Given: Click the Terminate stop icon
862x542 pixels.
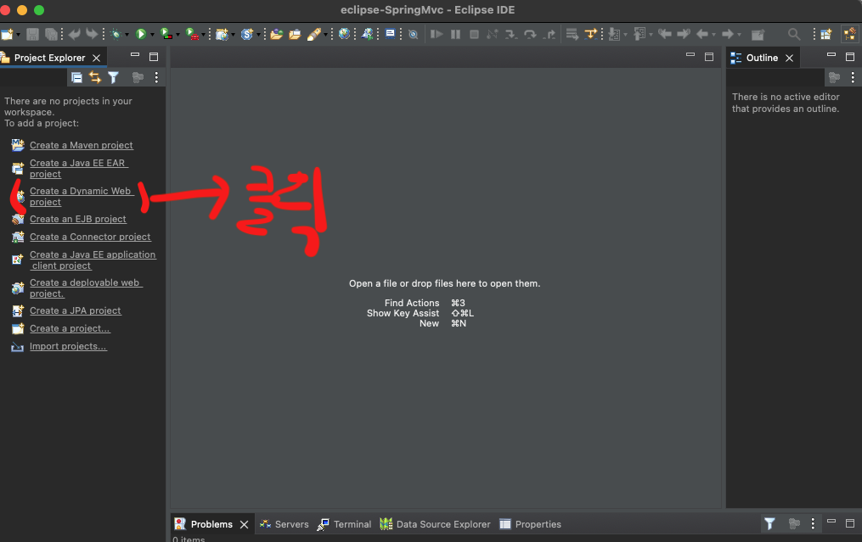Looking at the screenshot, I should click(x=474, y=35).
